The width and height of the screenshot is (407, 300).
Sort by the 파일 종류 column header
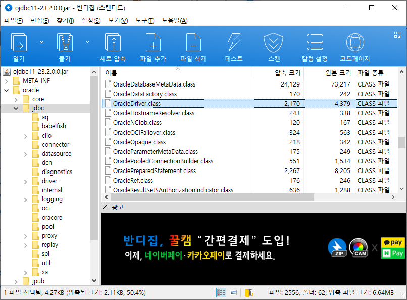pos(375,73)
